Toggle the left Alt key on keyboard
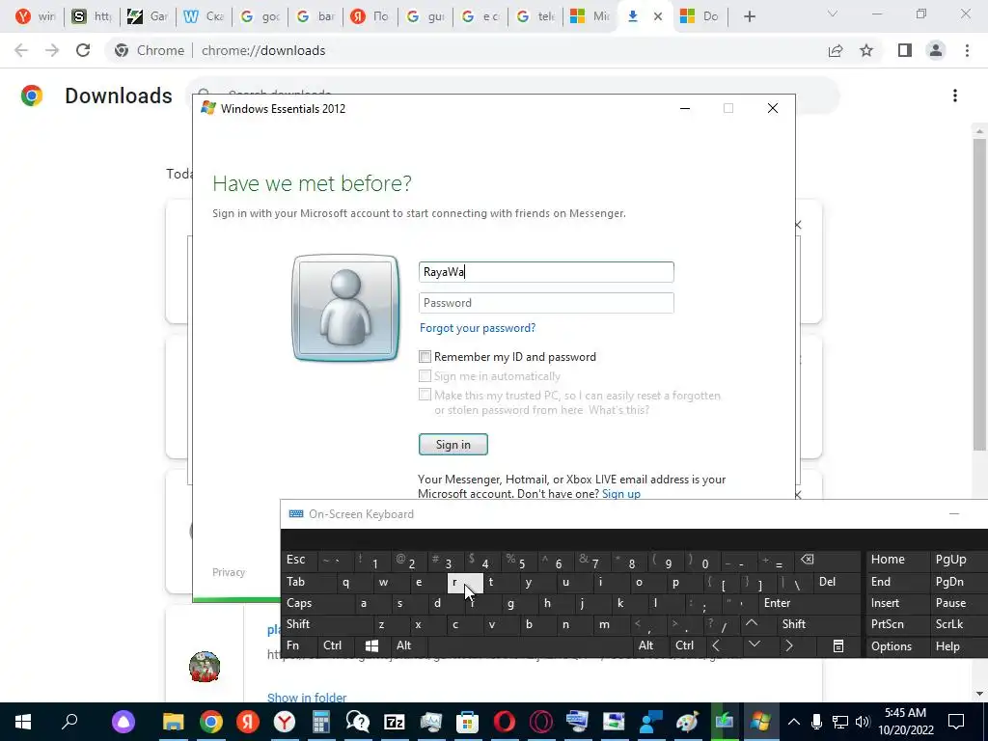The width and height of the screenshot is (988, 741). pyautogui.click(x=410, y=645)
